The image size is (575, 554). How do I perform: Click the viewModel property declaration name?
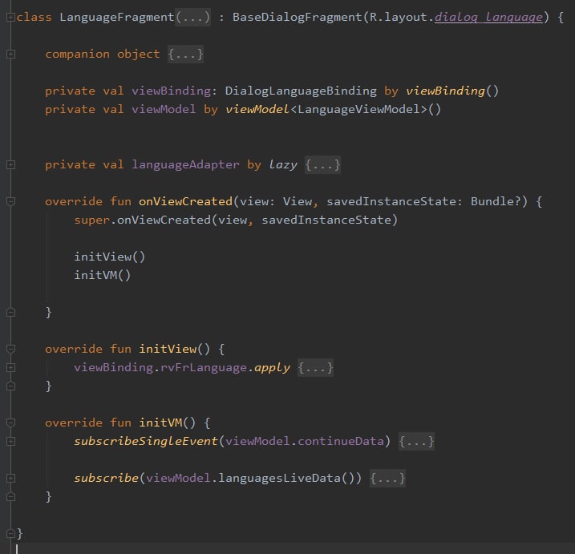pyautogui.click(x=164, y=109)
